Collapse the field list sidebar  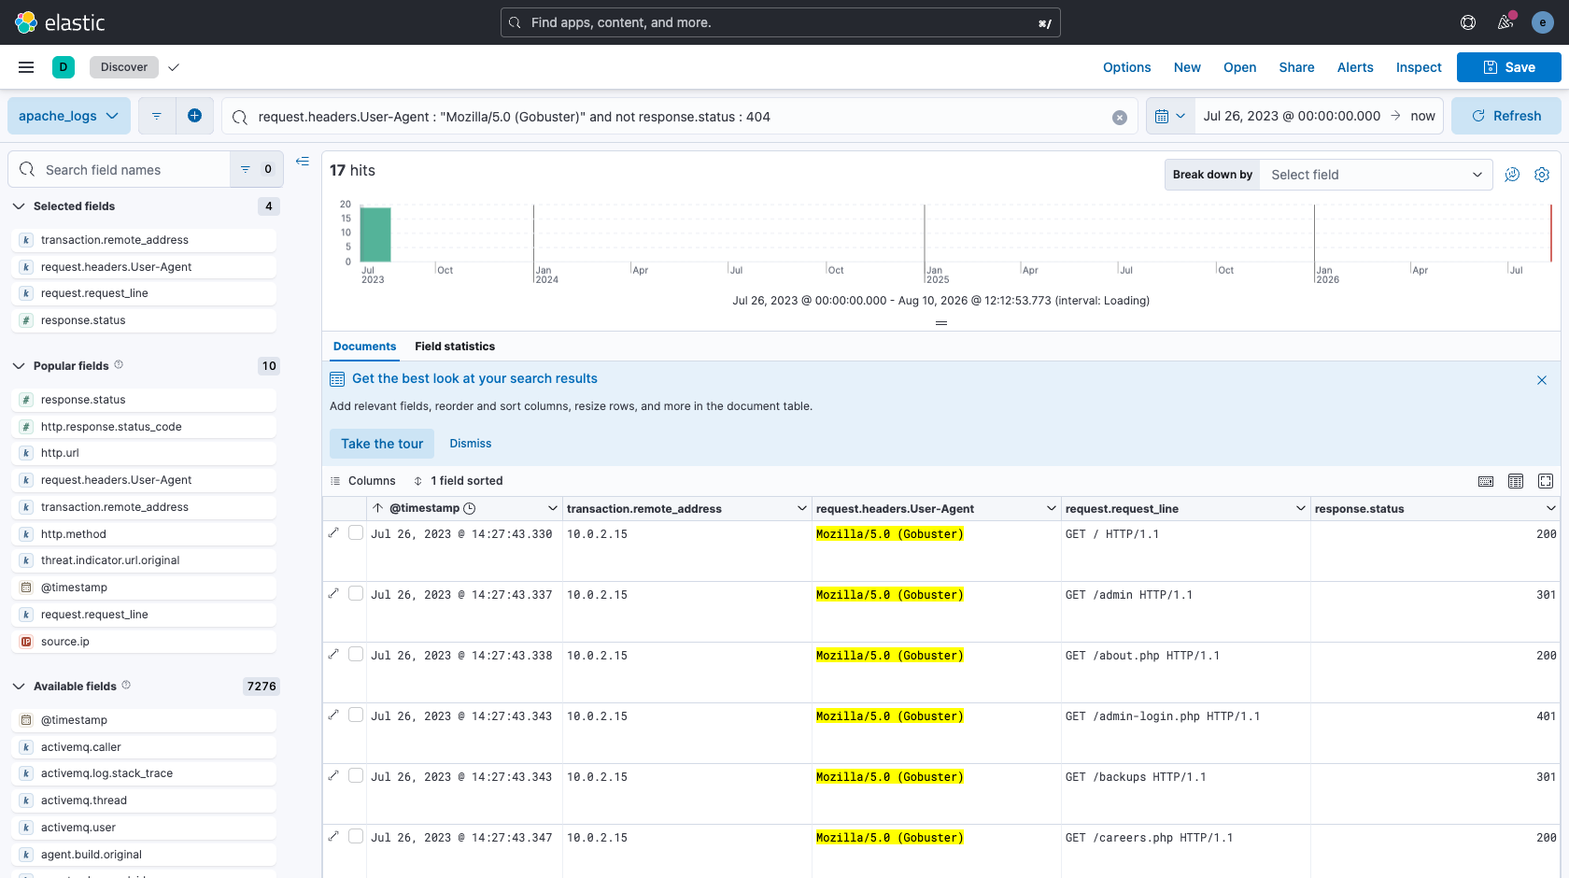point(303,162)
